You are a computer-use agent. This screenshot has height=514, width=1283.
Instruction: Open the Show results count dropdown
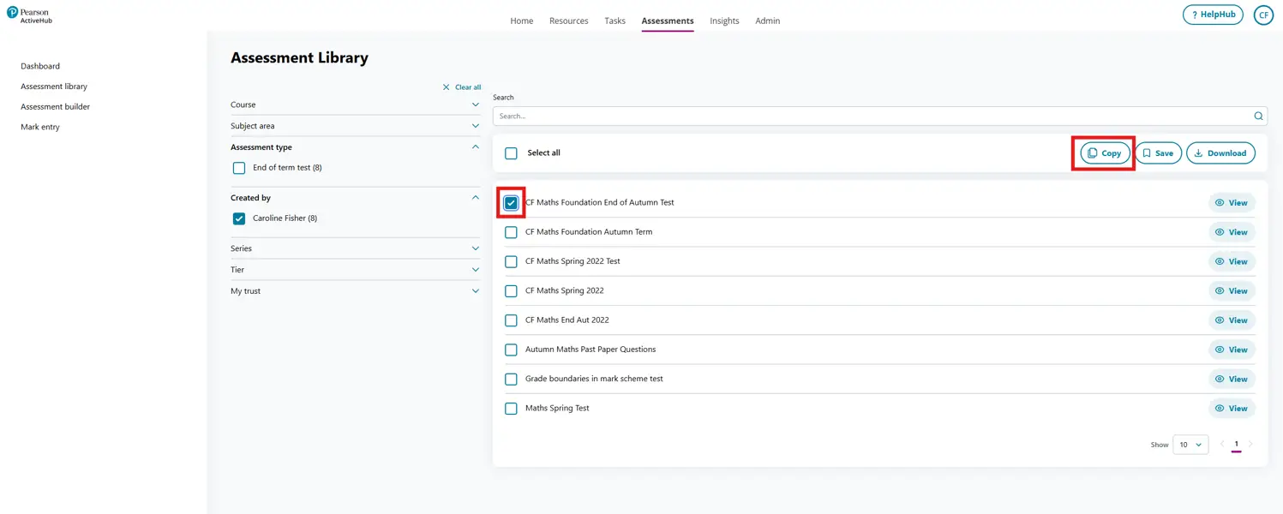point(1190,444)
